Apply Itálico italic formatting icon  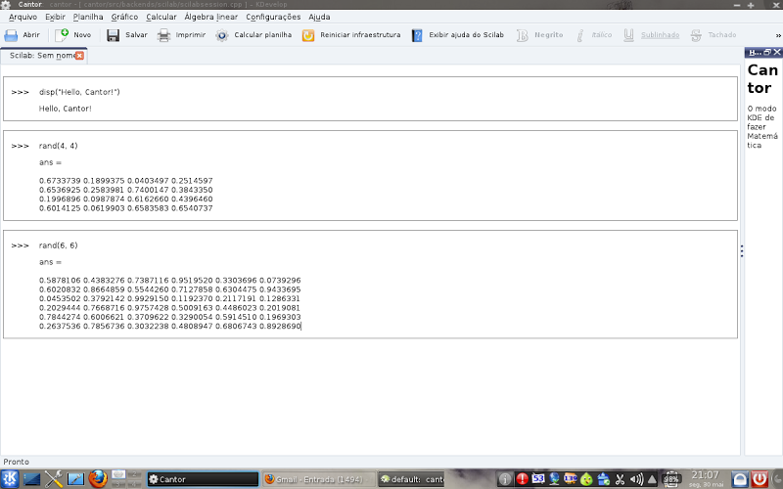click(x=579, y=35)
